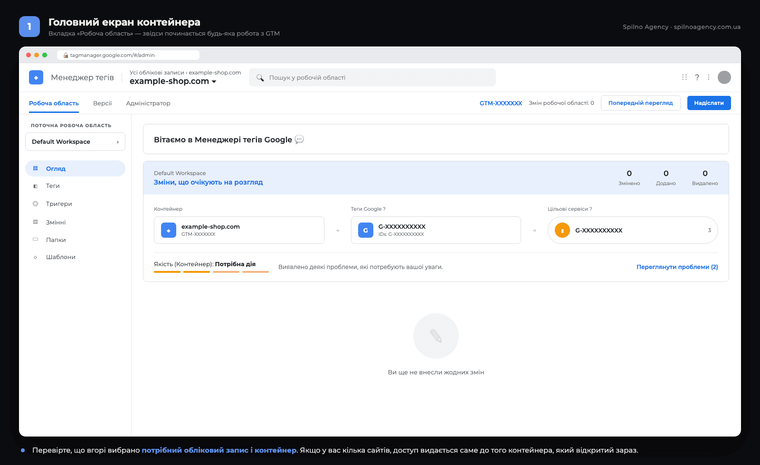The width and height of the screenshot is (760, 465).
Task: Click the Надіслати button
Action: click(709, 103)
